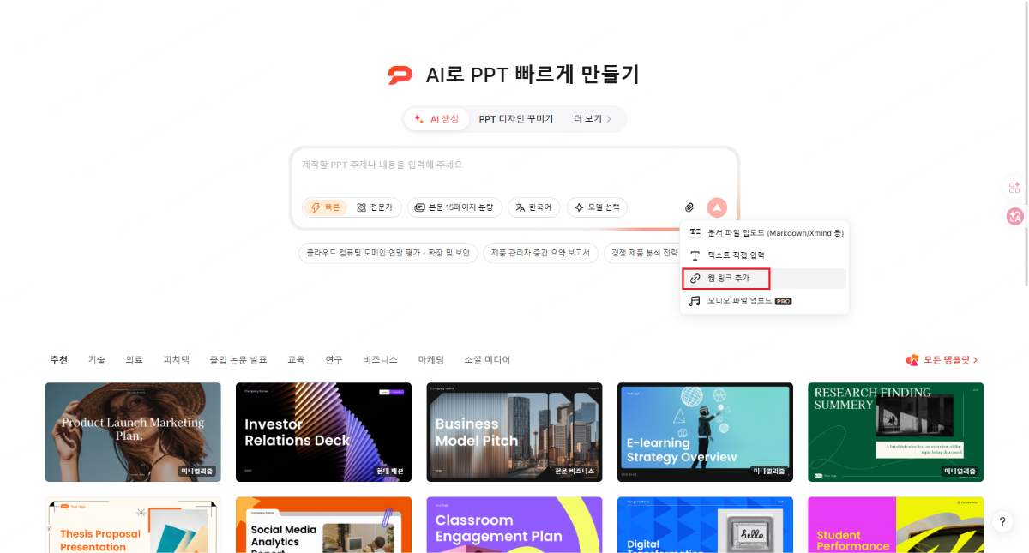The image size is (1029, 553).
Task: Open the 본문 15페이지 분량 dropdown
Action: pos(454,207)
